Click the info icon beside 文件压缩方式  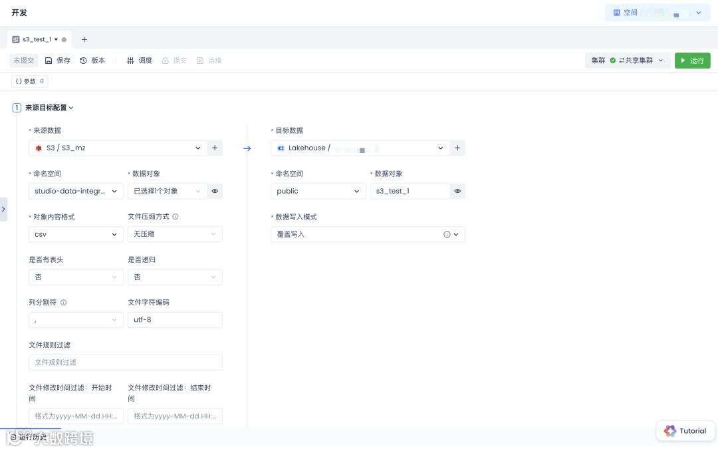click(x=176, y=216)
